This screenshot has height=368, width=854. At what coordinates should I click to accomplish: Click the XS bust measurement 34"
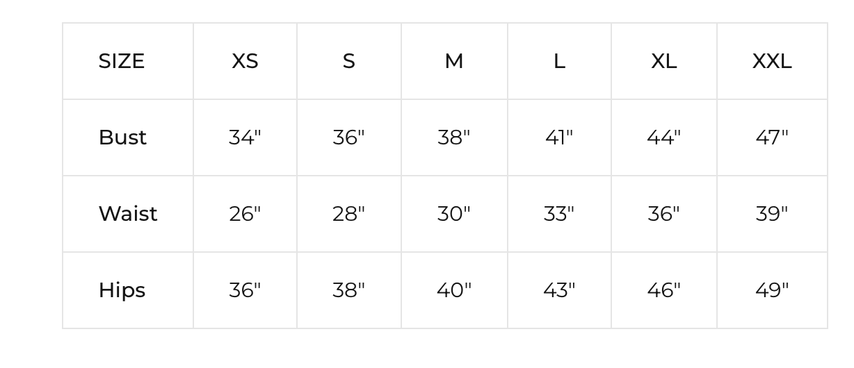pos(245,137)
